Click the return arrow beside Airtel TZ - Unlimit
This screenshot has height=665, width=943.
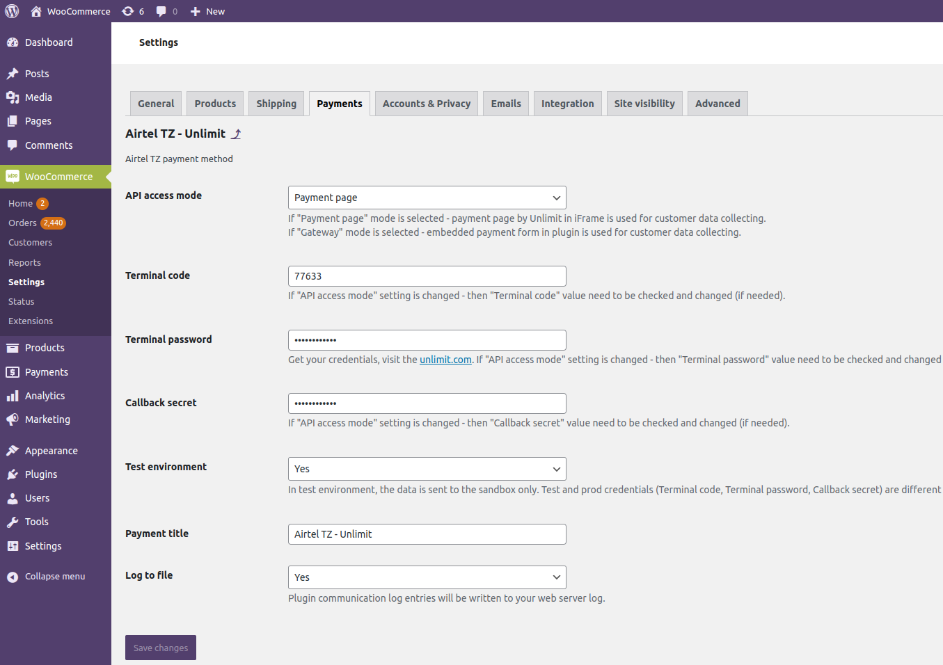pyautogui.click(x=236, y=134)
